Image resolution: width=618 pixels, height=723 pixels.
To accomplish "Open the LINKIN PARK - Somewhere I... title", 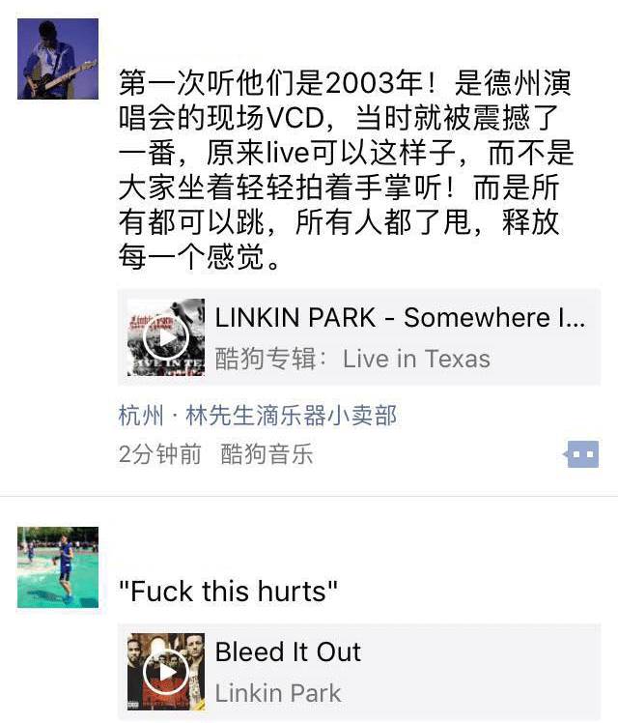I will (x=400, y=318).
